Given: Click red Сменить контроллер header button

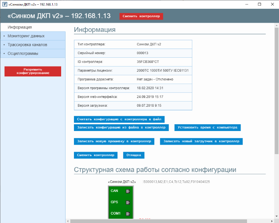Looking at the screenshot, I should (x=141, y=16).
